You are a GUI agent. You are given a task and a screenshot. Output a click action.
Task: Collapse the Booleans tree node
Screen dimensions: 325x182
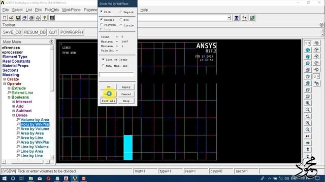point(9,97)
